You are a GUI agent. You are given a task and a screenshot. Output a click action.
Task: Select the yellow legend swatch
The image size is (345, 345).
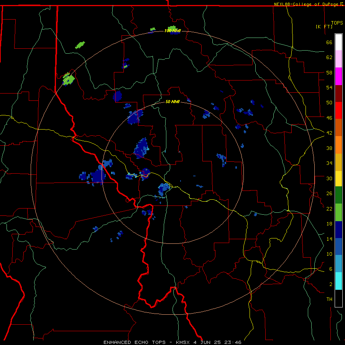(x=338, y=179)
